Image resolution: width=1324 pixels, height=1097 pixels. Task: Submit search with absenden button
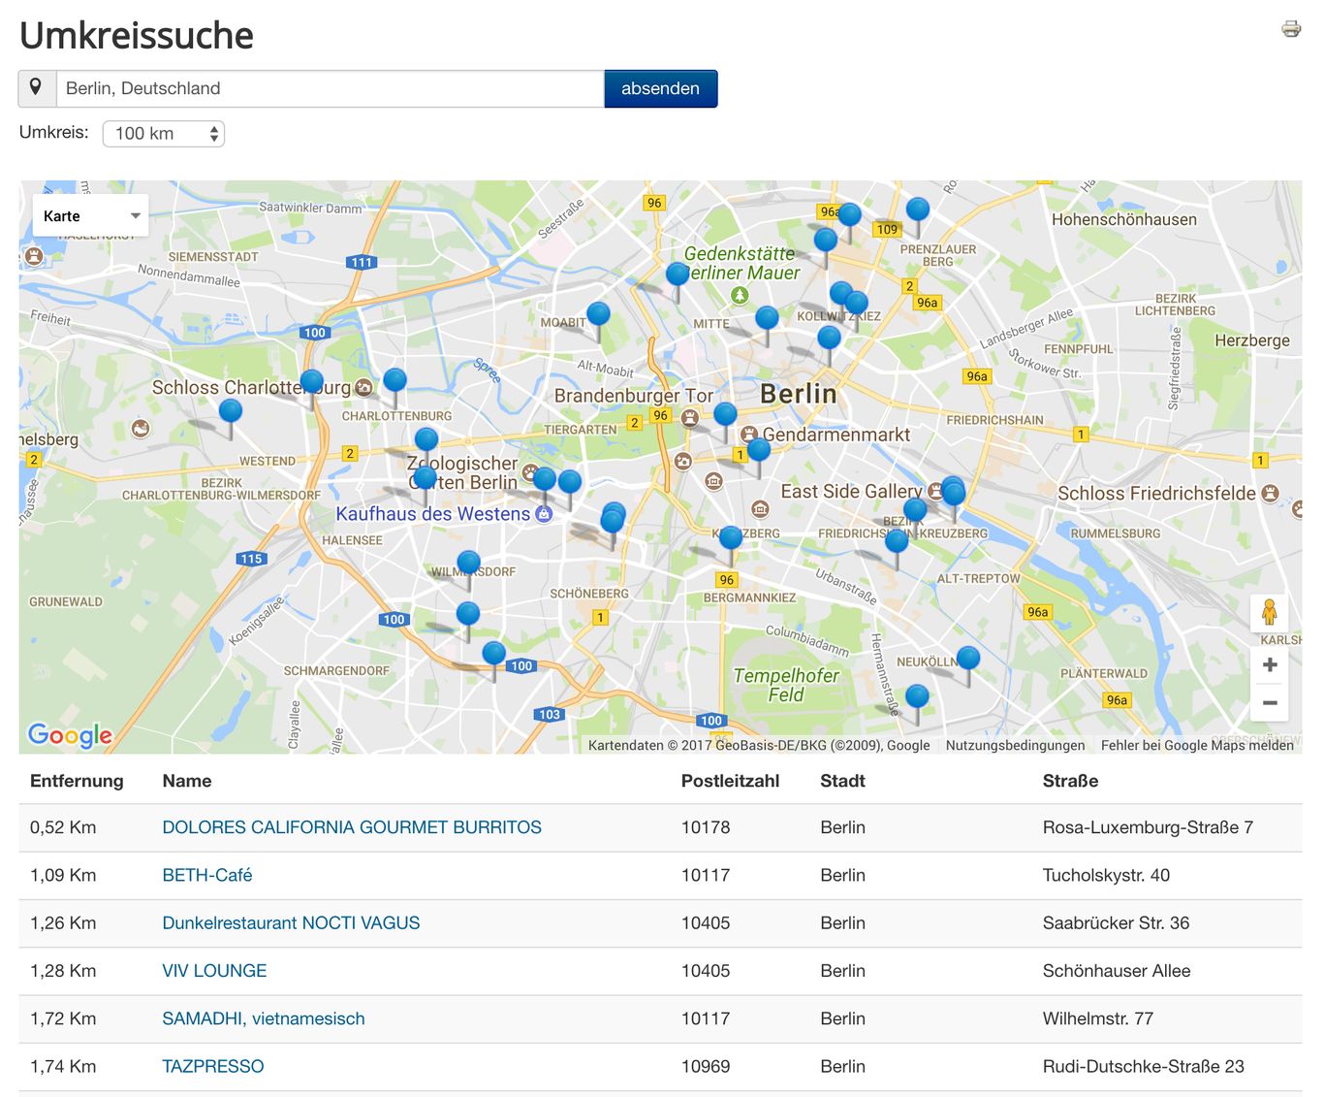(x=660, y=88)
